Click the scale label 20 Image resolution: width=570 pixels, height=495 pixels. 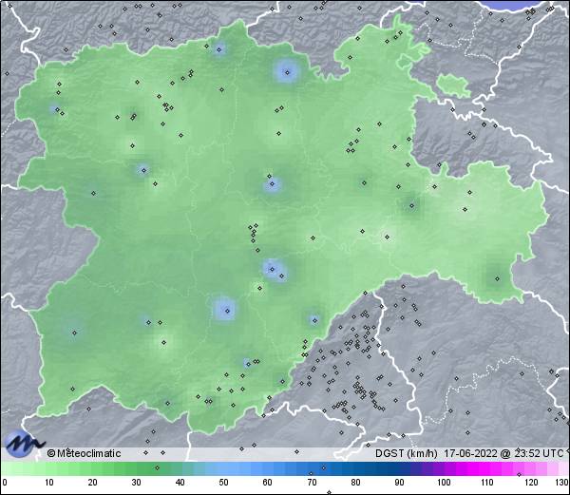point(93,483)
